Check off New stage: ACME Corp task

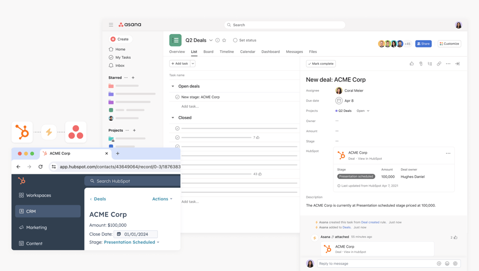click(x=177, y=97)
